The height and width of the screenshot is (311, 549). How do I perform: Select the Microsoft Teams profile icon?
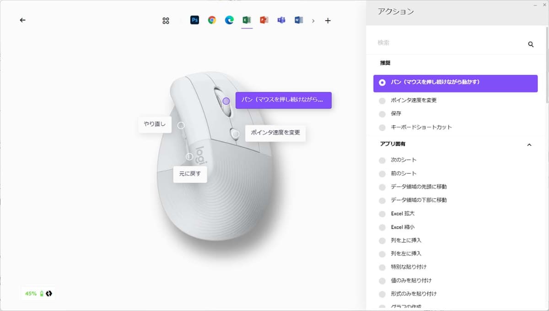281,20
